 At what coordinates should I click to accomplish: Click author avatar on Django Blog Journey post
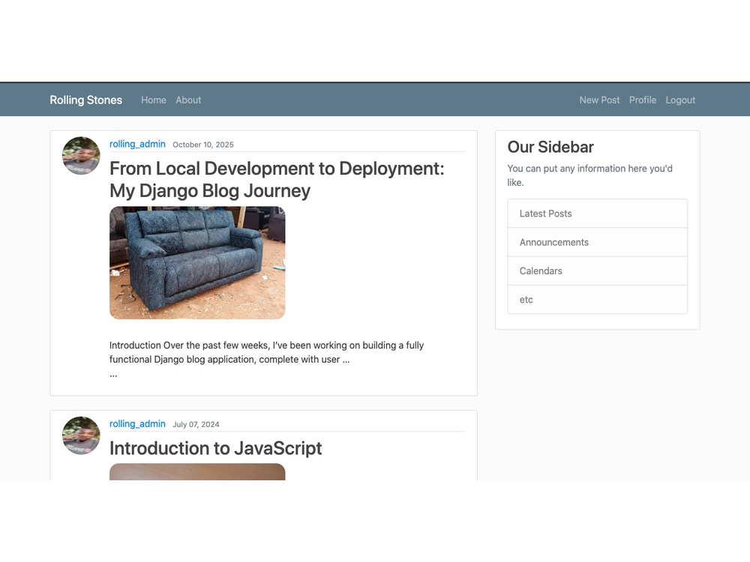tap(81, 156)
